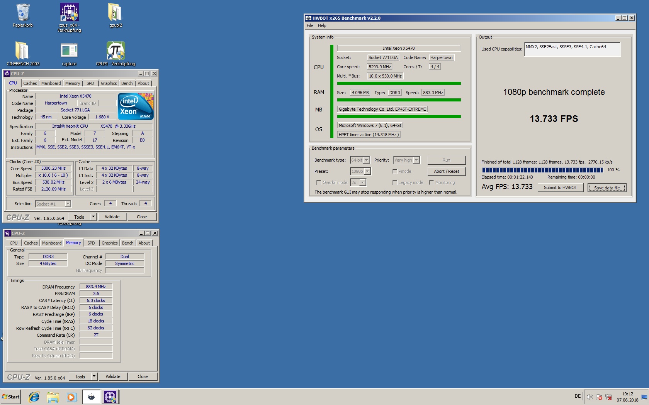Image resolution: width=649 pixels, height=405 pixels.
Task: Open the CINEBENCH 2003 folder icon
Action: [x=23, y=54]
